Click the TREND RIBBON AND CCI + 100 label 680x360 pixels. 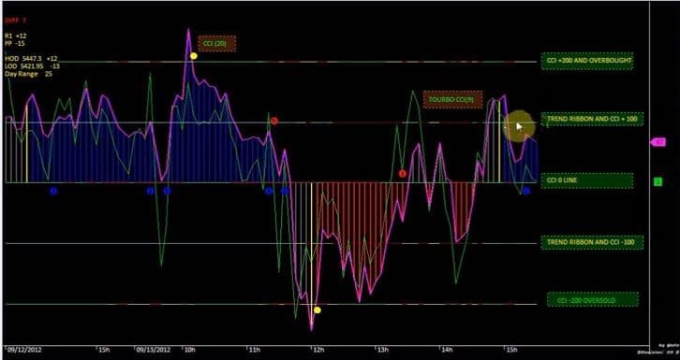click(x=592, y=119)
